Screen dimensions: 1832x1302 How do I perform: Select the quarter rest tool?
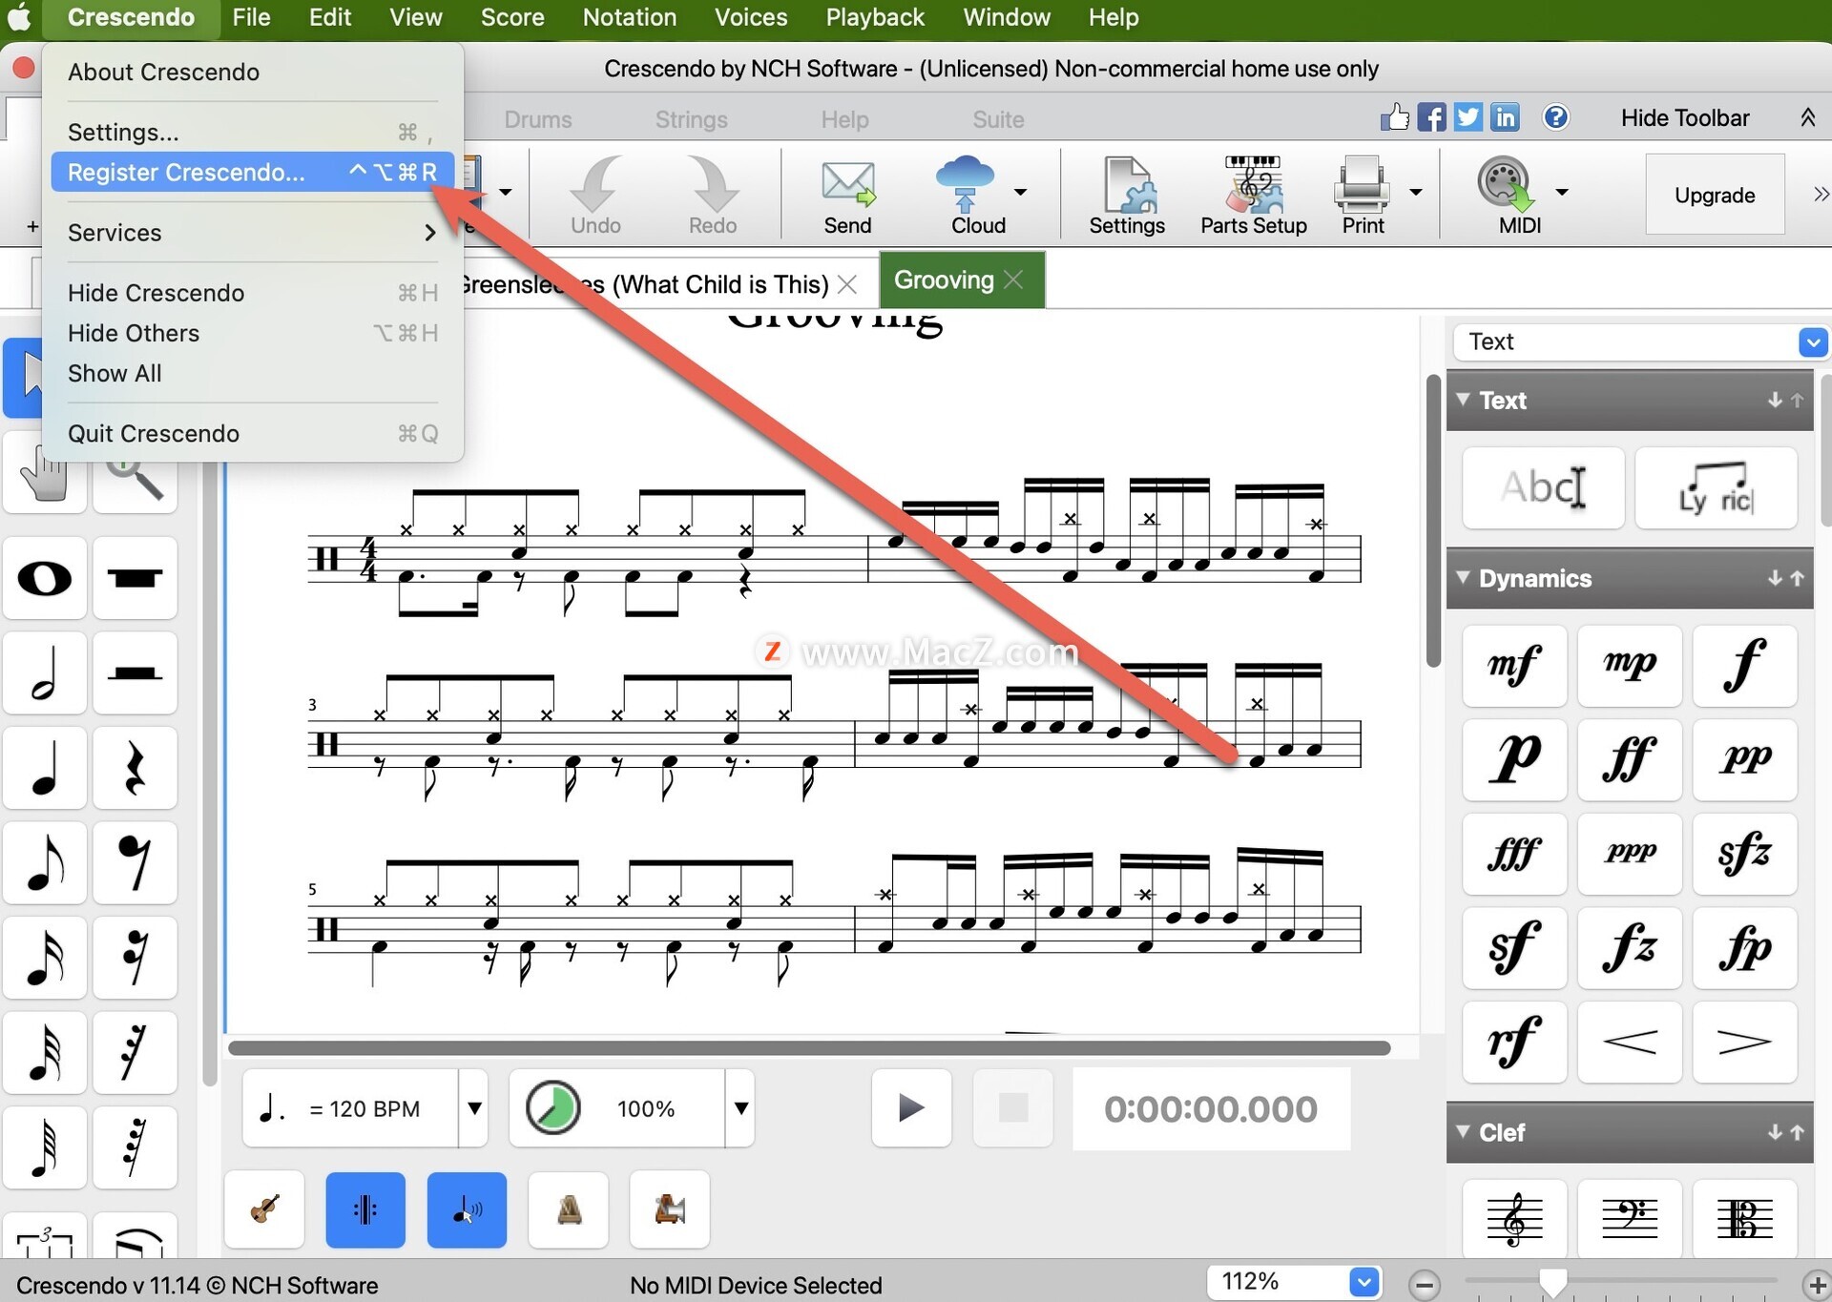tap(135, 768)
